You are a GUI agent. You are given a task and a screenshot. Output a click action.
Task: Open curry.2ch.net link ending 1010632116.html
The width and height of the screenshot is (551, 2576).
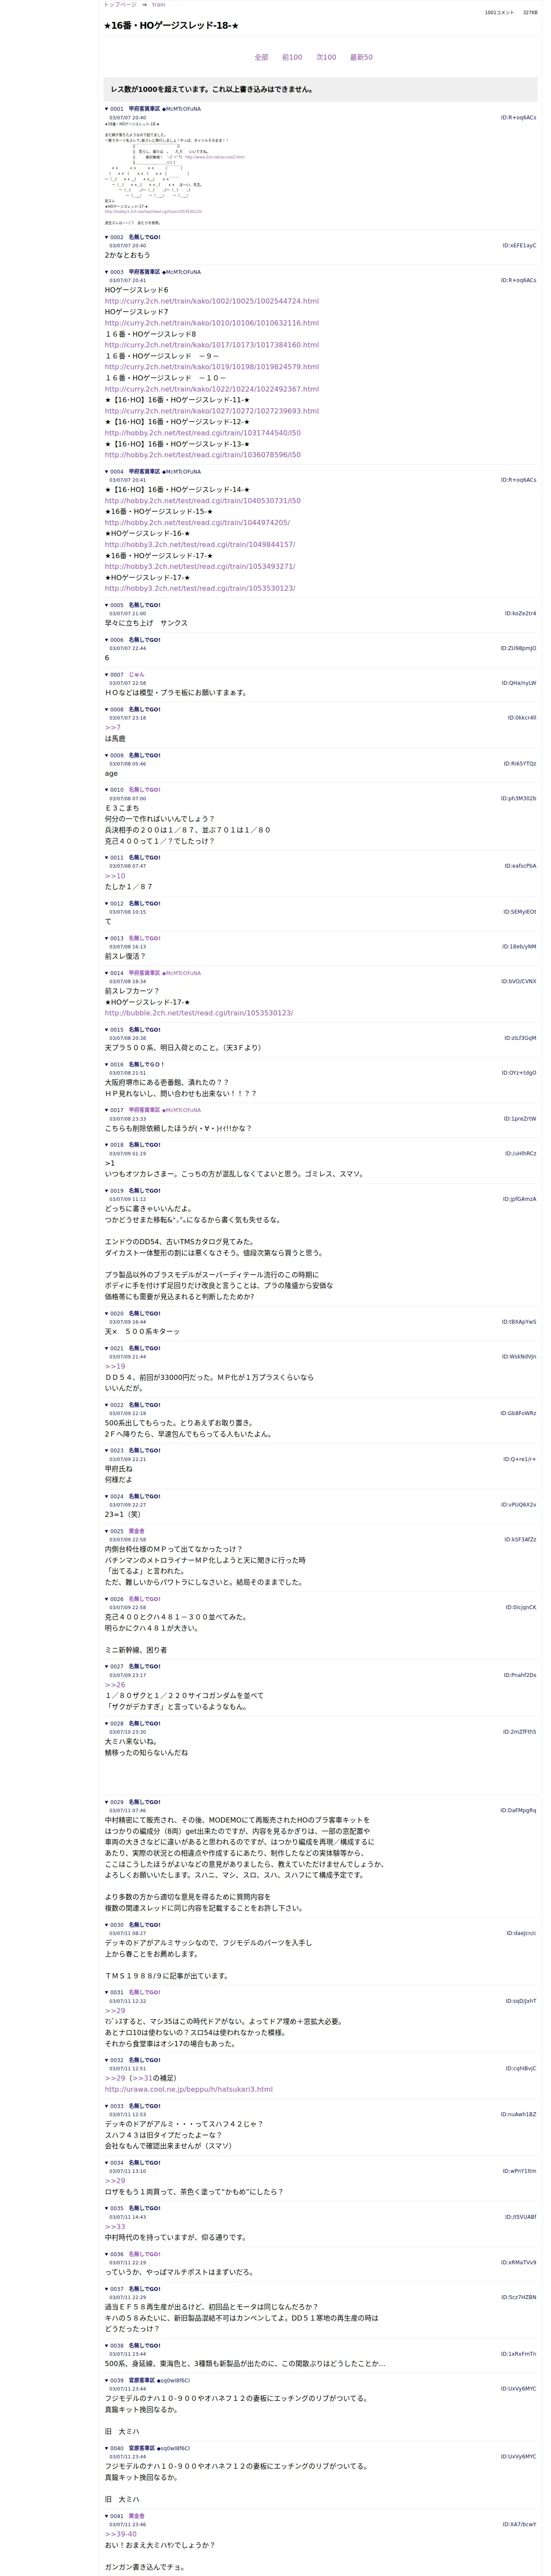(212, 323)
